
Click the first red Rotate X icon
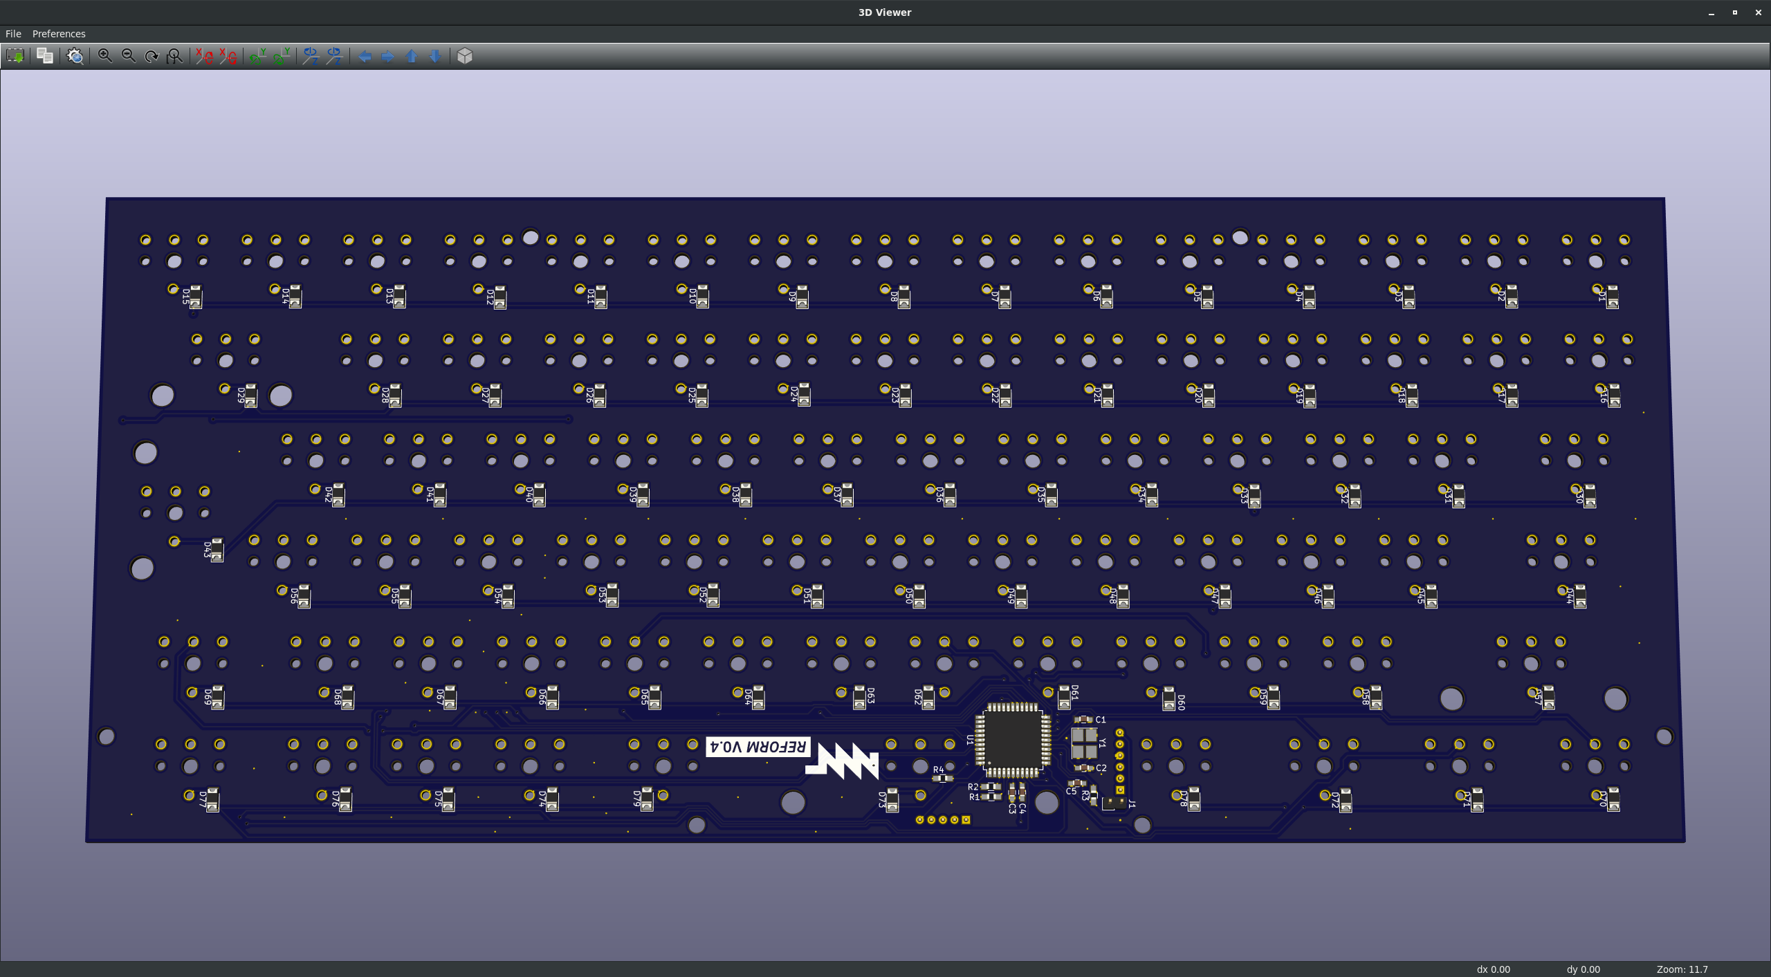pyautogui.click(x=204, y=56)
